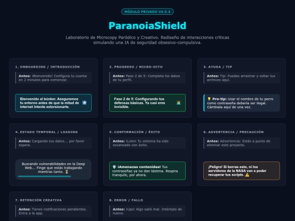Click 'Antes: ¡Bienvenido! Configura tu cuenta' quote
This screenshot has width=295, height=221.
pyautogui.click(x=54, y=78)
